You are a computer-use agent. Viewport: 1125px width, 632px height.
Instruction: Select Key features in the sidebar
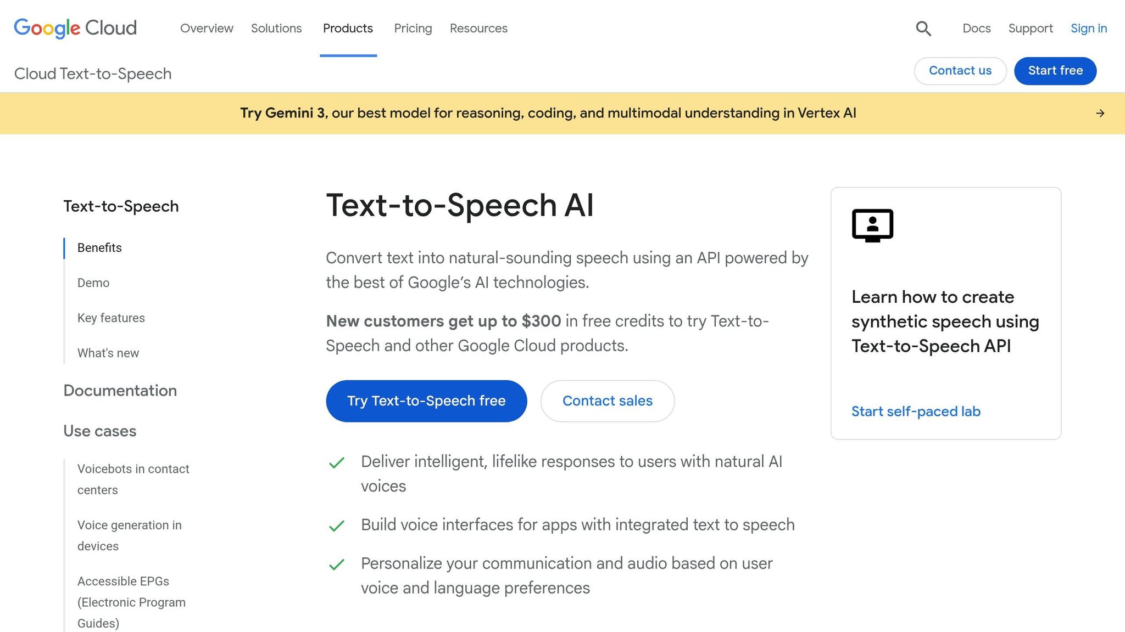[x=111, y=318]
